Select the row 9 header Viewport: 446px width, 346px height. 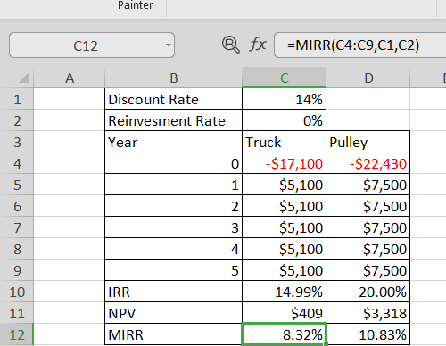tap(17, 270)
